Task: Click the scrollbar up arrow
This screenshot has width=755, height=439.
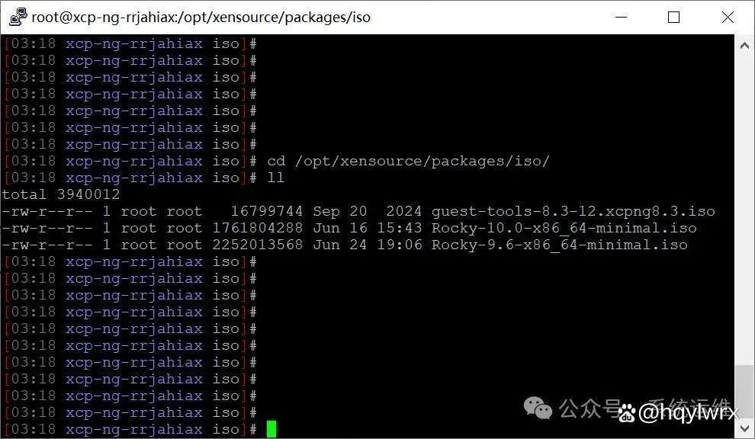Action: point(744,46)
